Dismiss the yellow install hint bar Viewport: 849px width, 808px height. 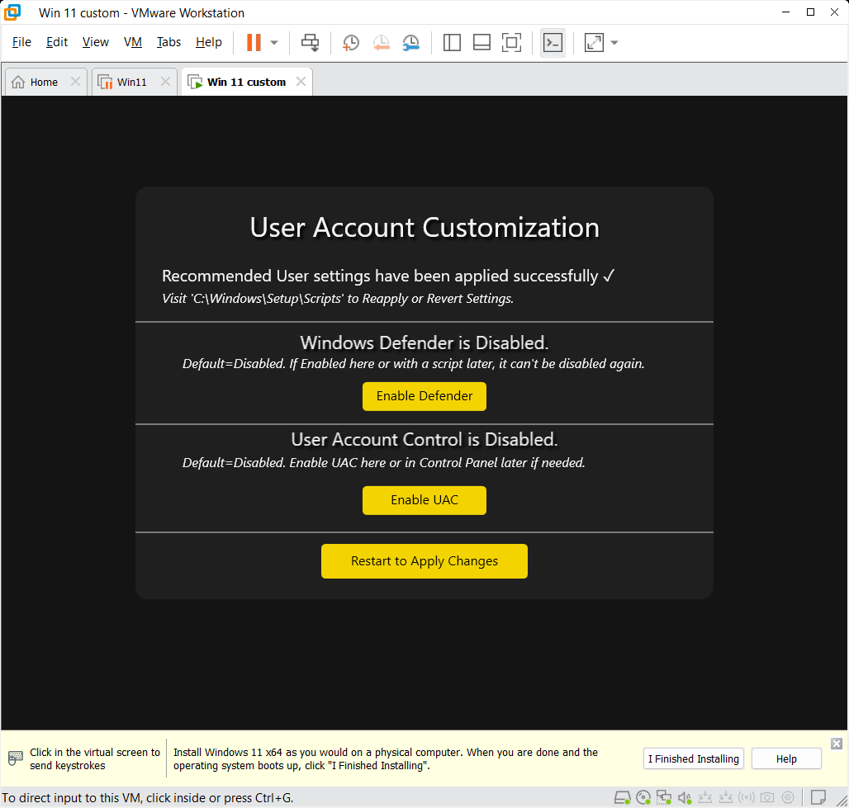point(837,744)
